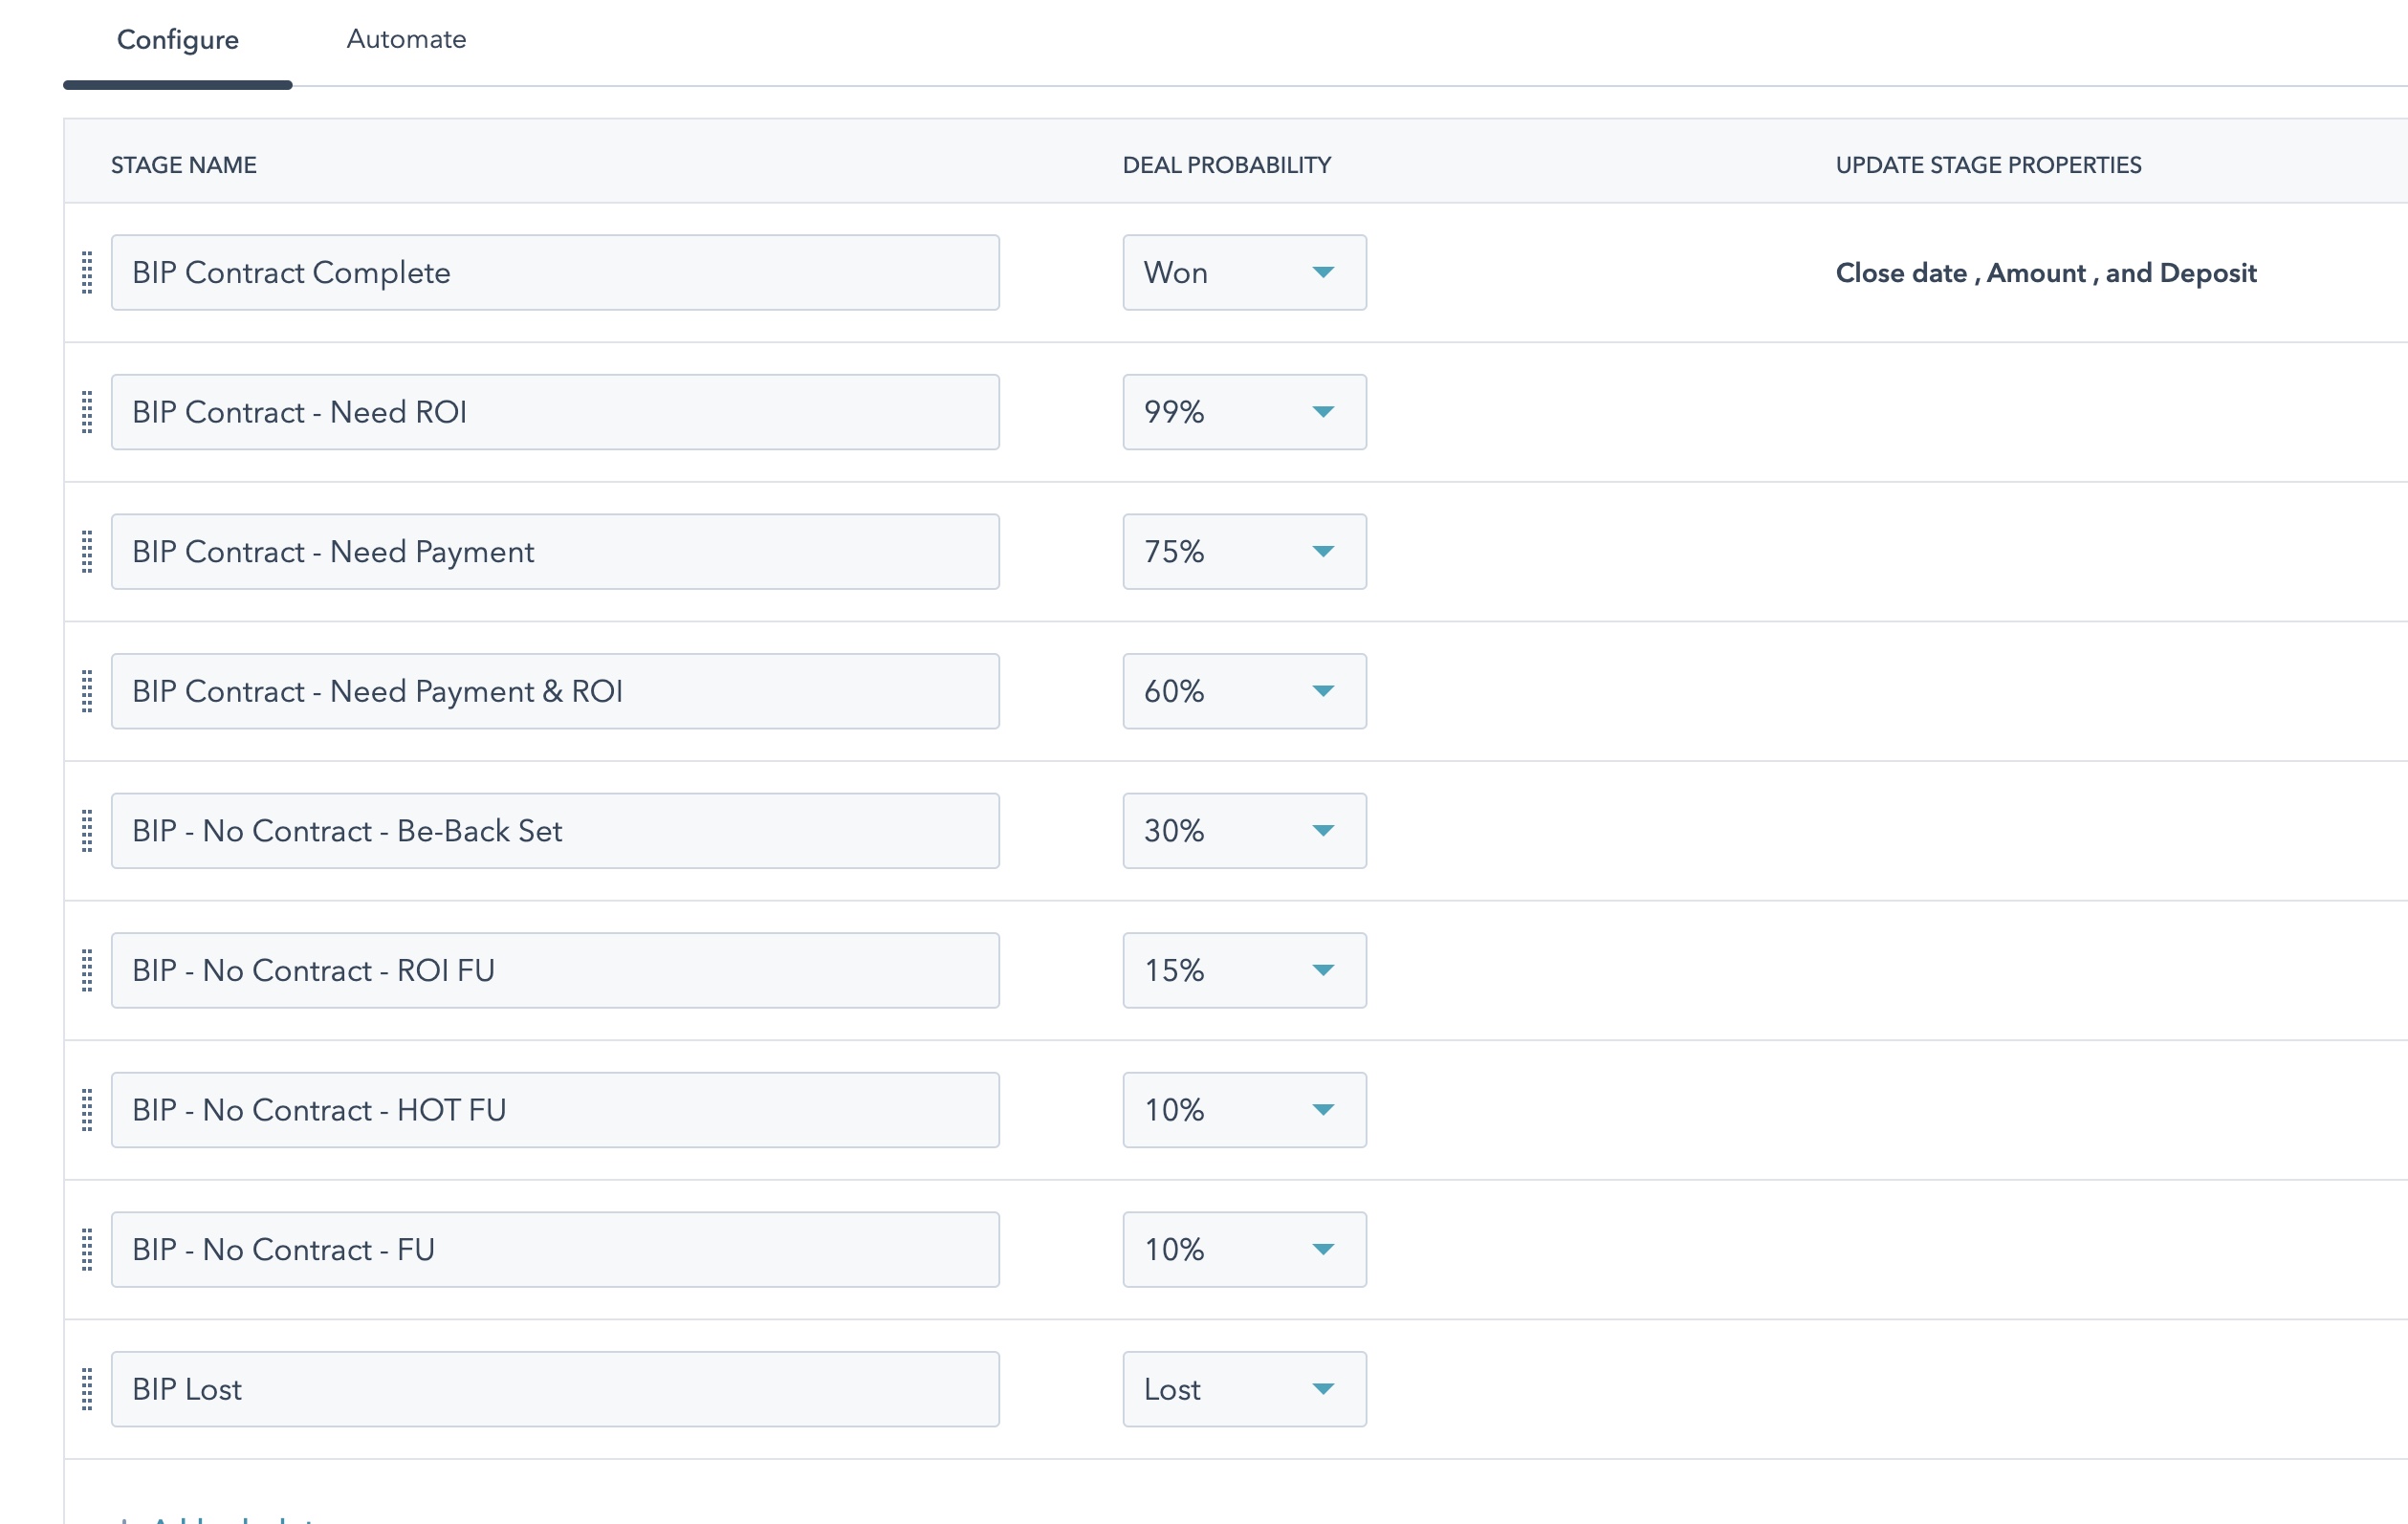
Task: Click the 30% probability for Be-Back Set
Action: coord(1244,830)
